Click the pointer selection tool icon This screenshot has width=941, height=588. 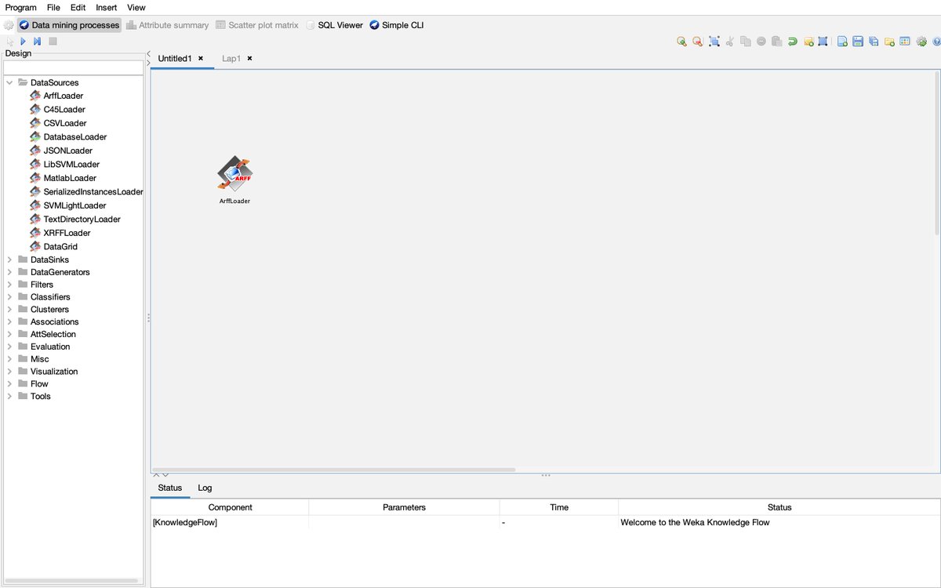tap(9, 41)
